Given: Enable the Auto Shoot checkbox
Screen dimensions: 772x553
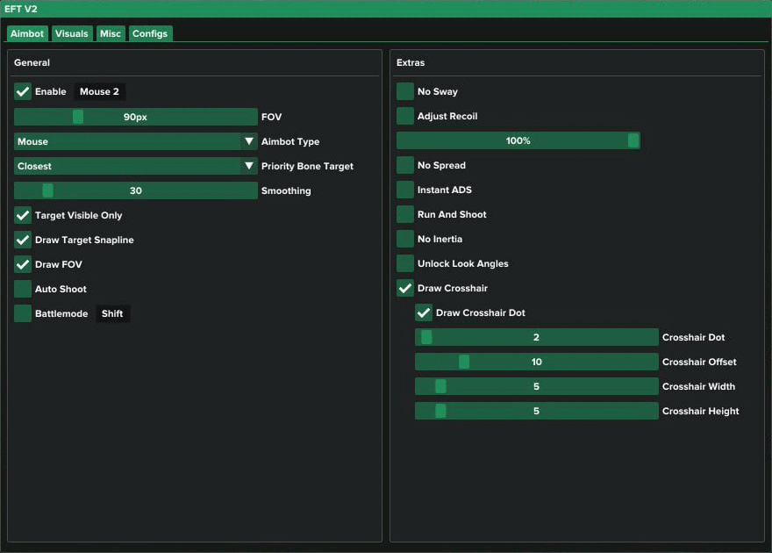Looking at the screenshot, I should [x=23, y=289].
